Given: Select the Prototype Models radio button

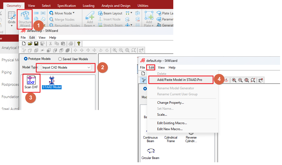Looking at the screenshot, I should pyautogui.click(x=26, y=59).
